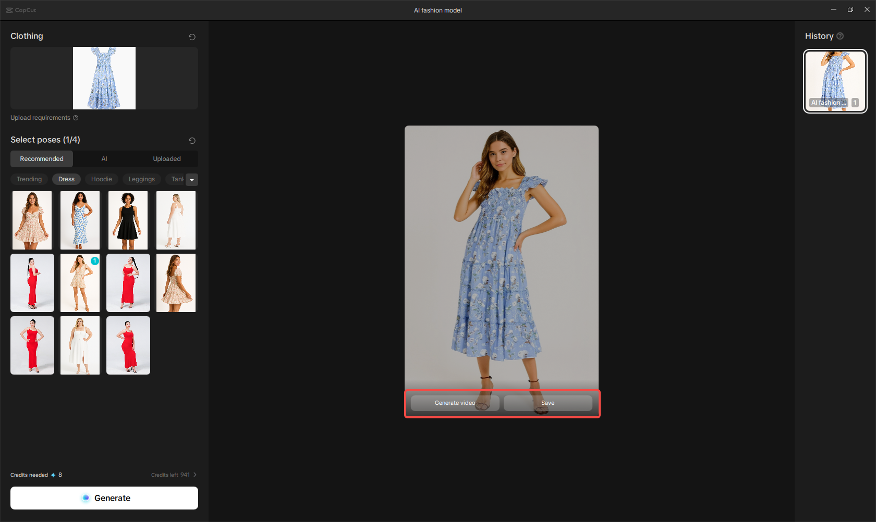Filter poses by Leggings category
Viewport: 876px width, 522px height.
click(141, 179)
